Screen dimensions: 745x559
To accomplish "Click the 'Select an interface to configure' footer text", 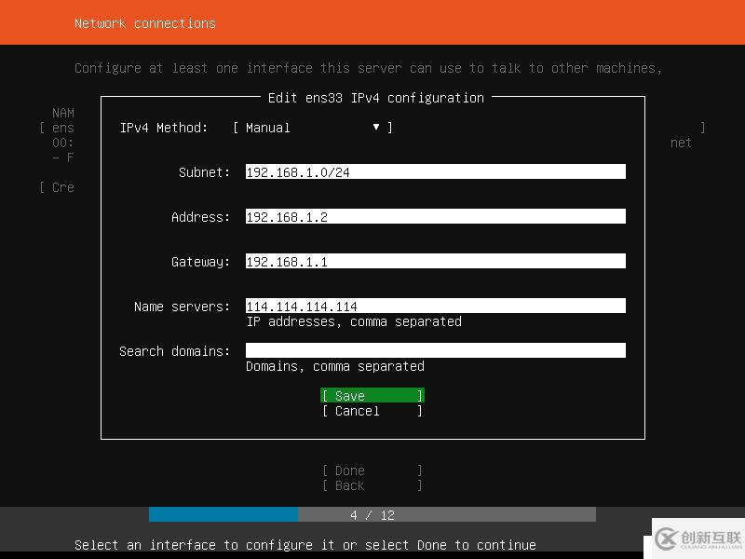I will (x=305, y=545).
